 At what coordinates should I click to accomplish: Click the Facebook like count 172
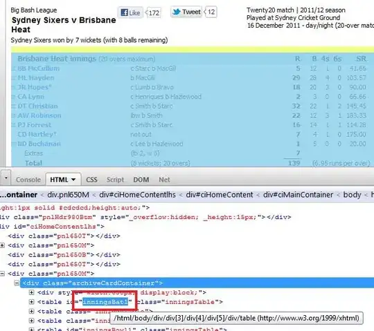pyautogui.click(x=153, y=12)
